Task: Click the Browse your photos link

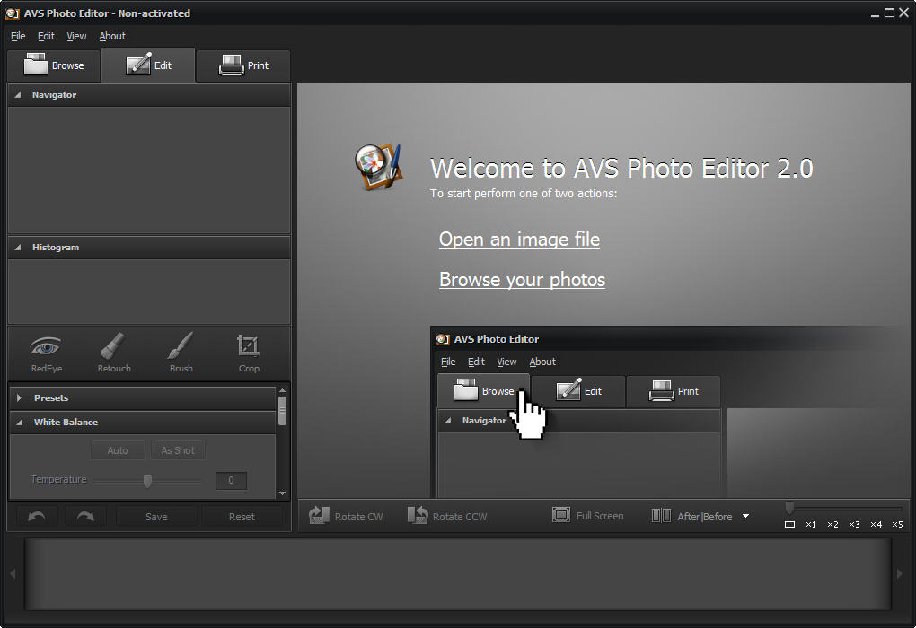Action: click(x=523, y=280)
